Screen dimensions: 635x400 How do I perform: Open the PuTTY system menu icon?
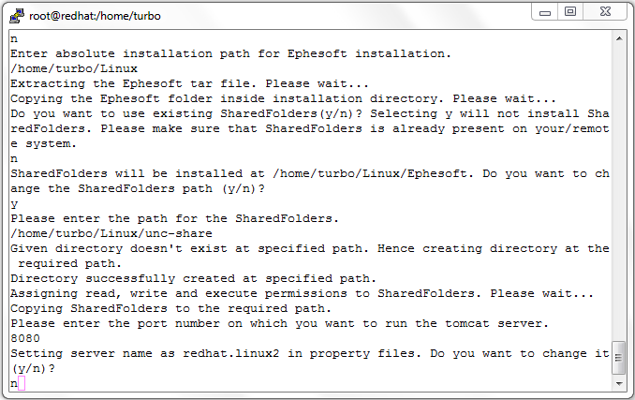tap(17, 16)
